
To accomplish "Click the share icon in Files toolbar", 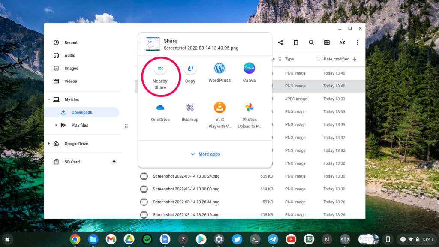I will click(280, 42).
